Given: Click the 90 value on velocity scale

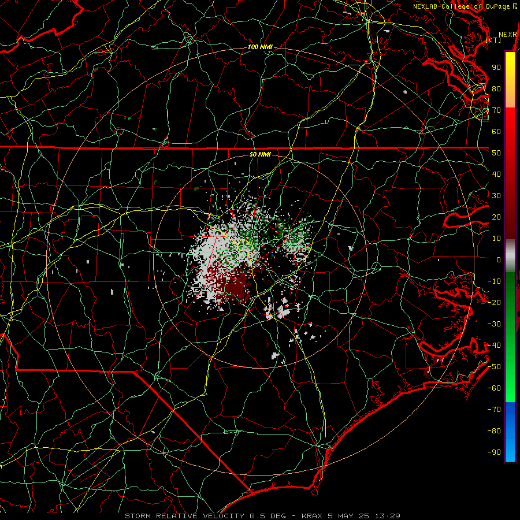Looking at the screenshot, I should coord(496,68).
